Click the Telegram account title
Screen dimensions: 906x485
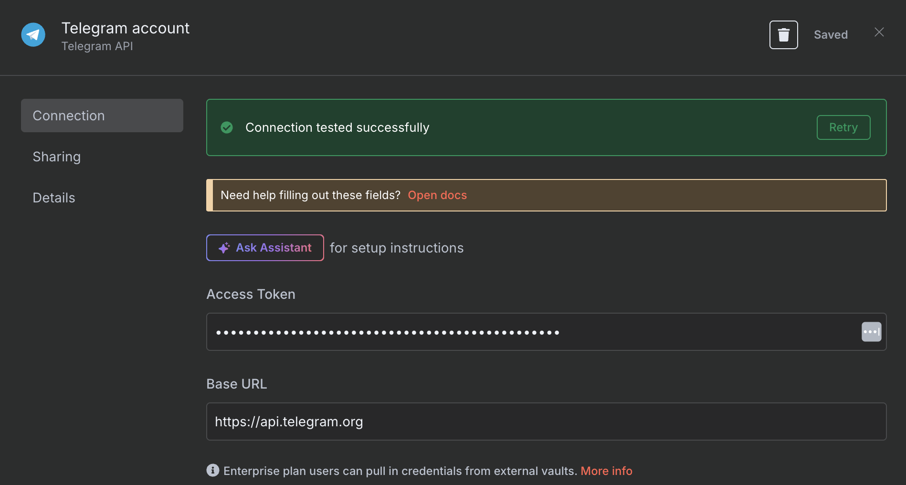(126, 28)
